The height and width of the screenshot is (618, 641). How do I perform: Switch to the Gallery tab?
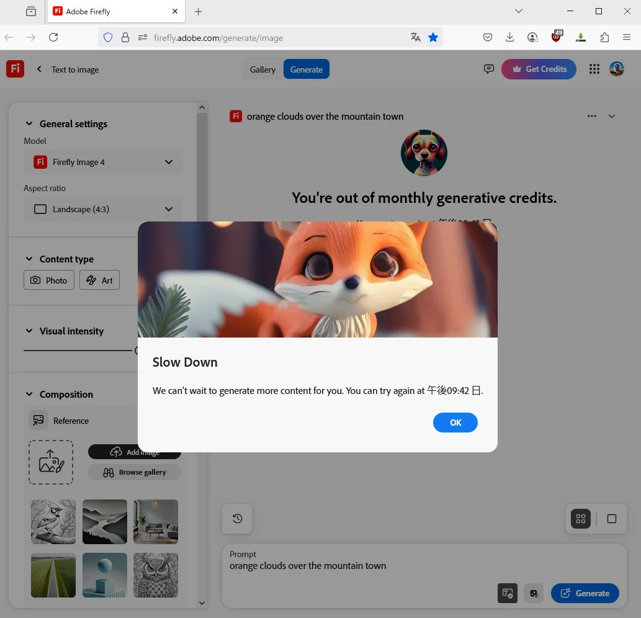[262, 69]
